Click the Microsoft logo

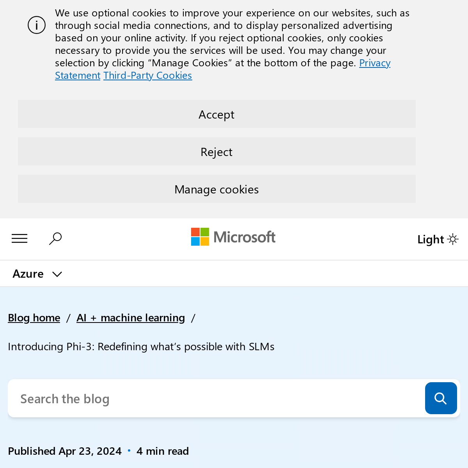(233, 237)
